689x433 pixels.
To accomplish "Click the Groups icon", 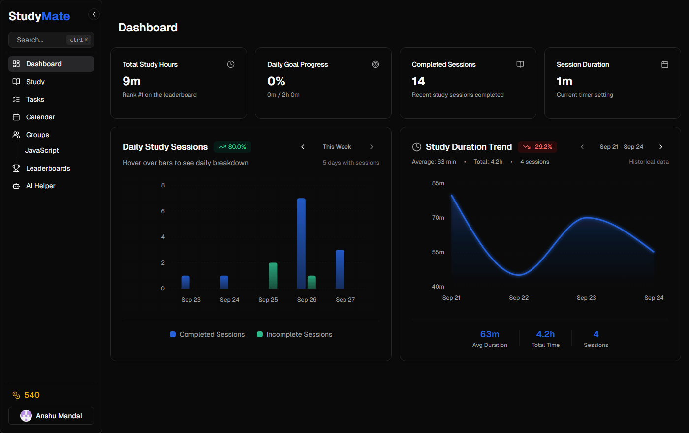I will coord(15,135).
